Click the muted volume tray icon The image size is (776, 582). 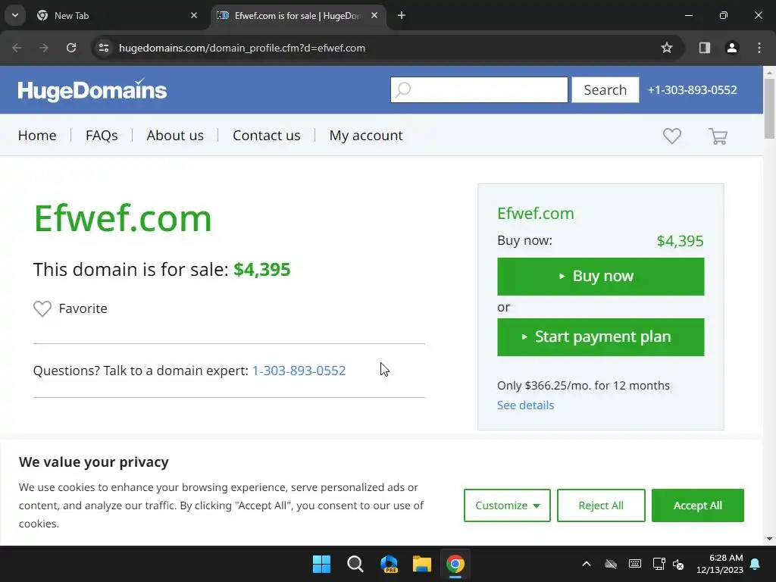678,564
